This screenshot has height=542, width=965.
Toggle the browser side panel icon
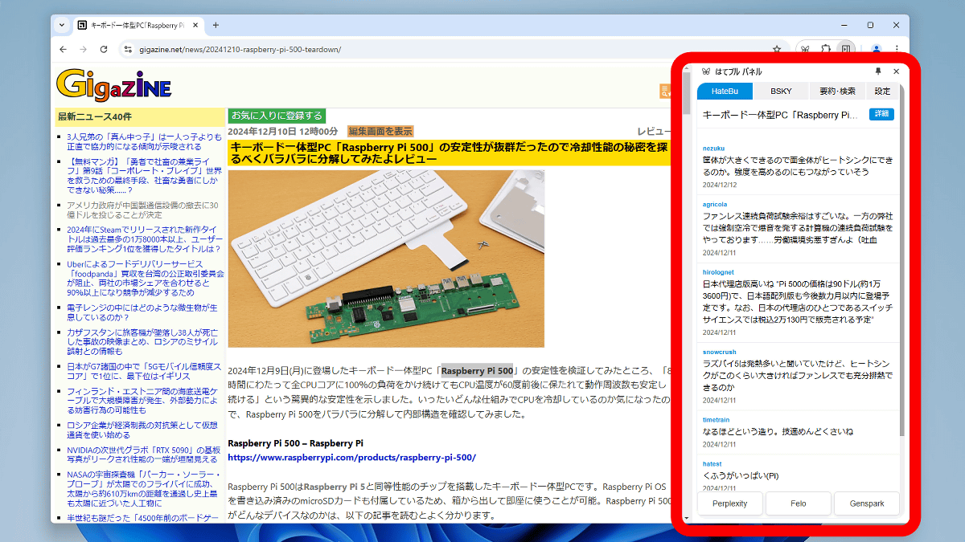coord(846,49)
